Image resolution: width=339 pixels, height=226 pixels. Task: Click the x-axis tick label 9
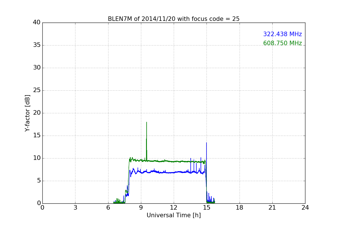[141, 208]
